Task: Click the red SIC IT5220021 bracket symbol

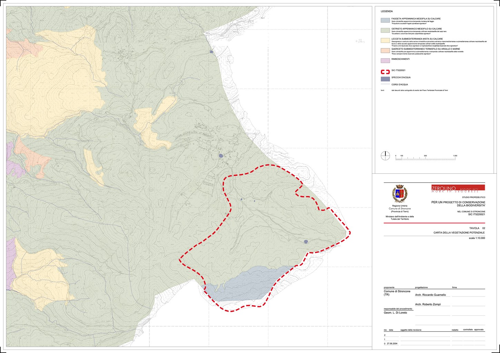Action: point(385,72)
